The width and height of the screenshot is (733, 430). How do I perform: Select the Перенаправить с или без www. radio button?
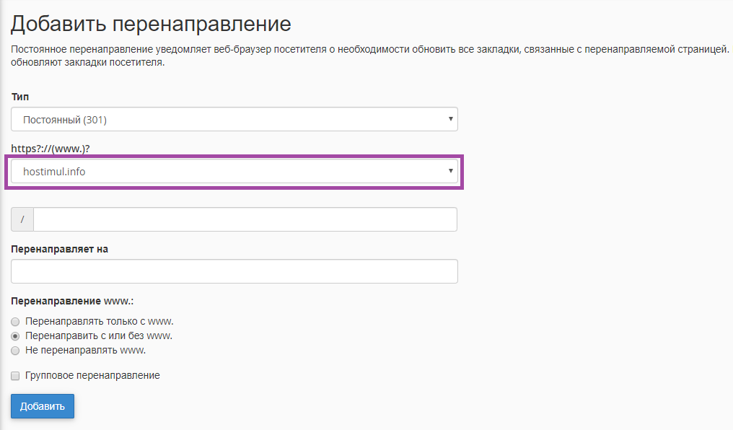click(x=15, y=336)
